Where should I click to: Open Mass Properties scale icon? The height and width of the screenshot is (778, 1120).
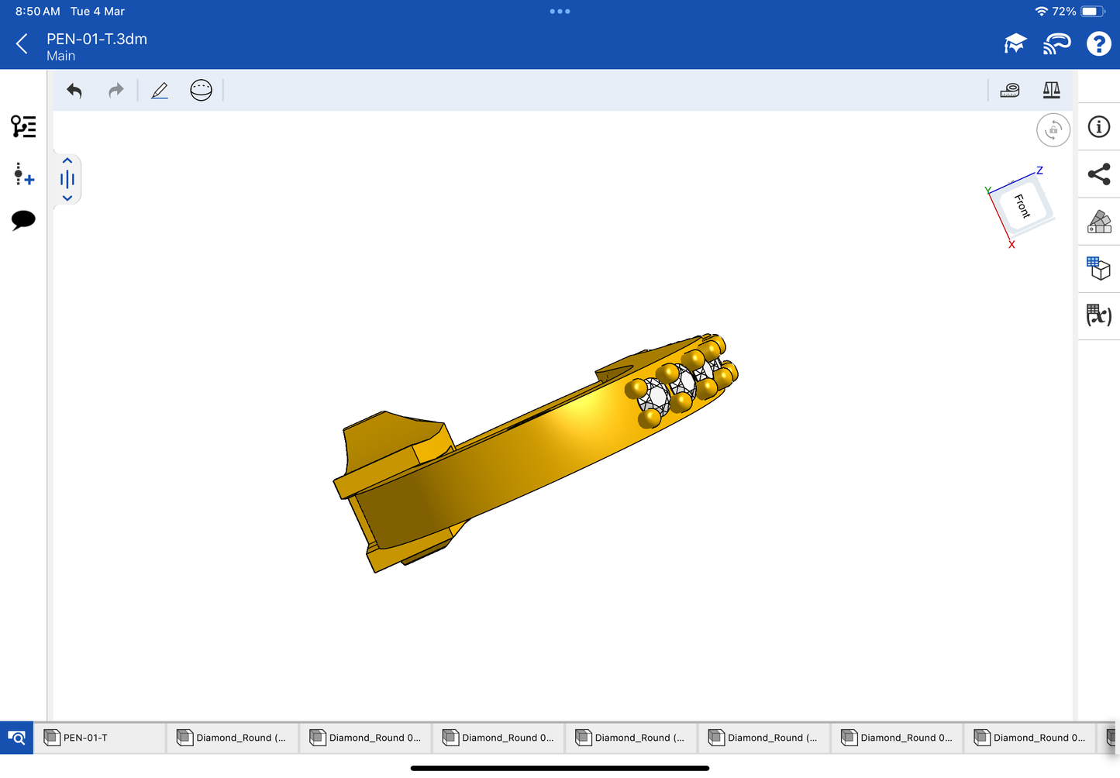point(1051,91)
